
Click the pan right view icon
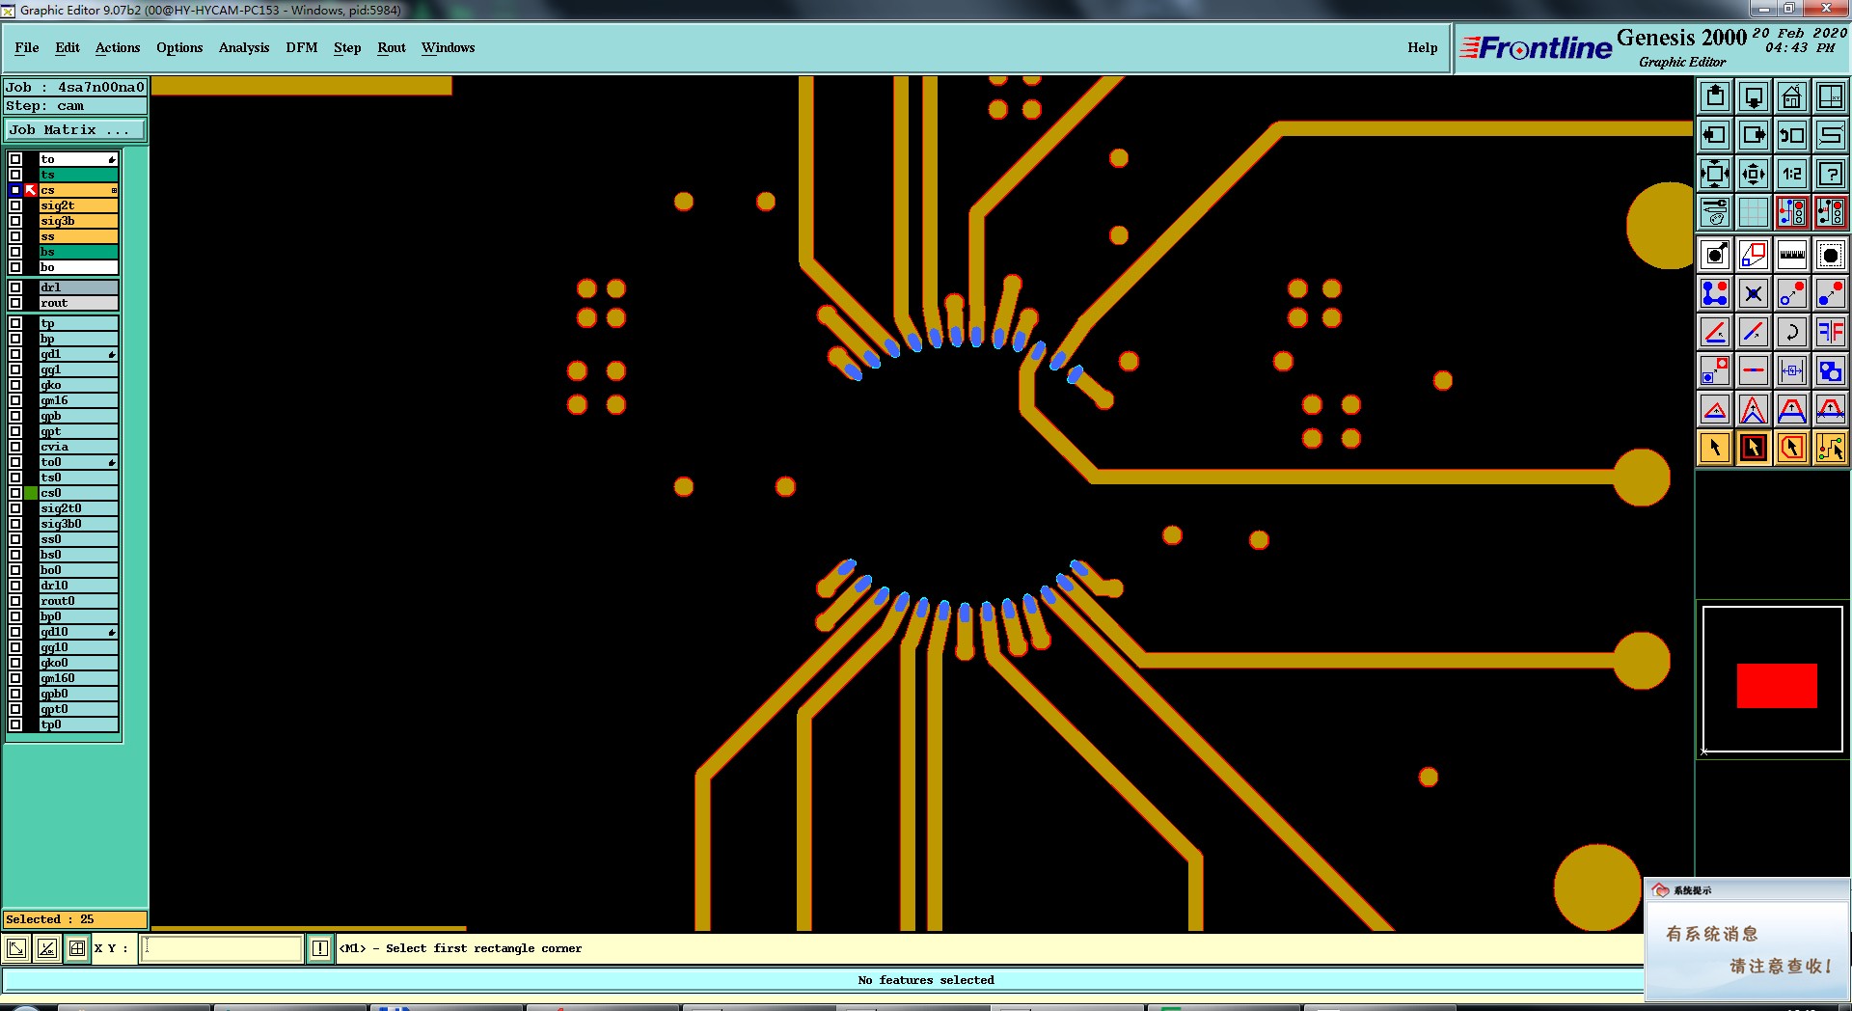click(x=1754, y=135)
